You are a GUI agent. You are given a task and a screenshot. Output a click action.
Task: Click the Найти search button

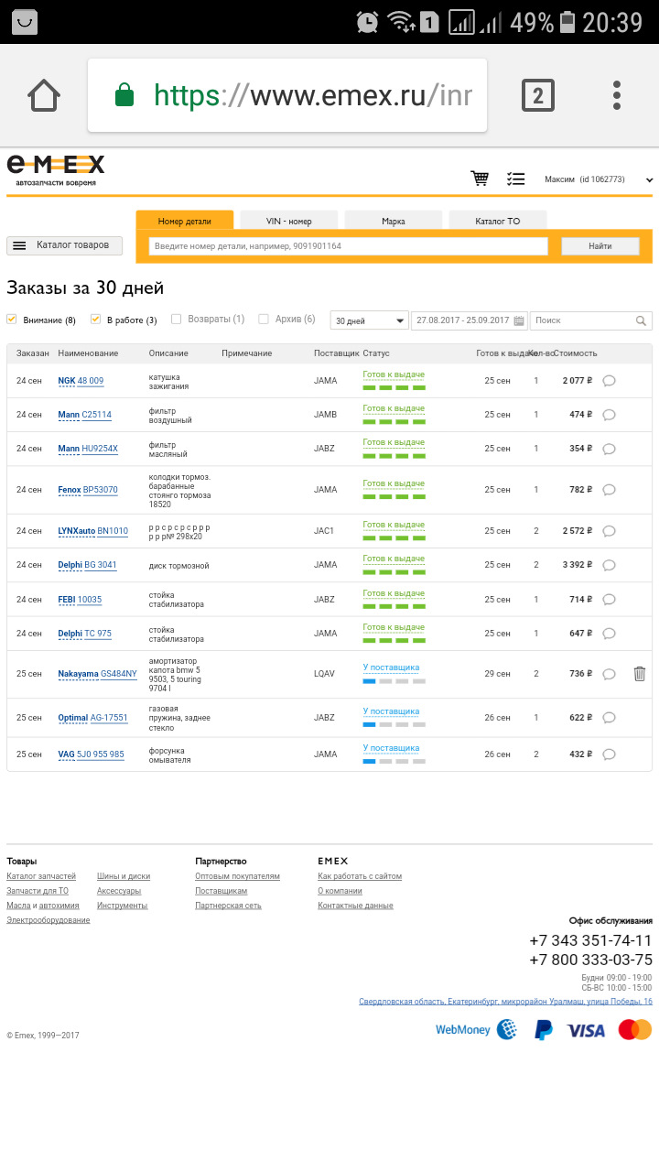[x=600, y=246]
